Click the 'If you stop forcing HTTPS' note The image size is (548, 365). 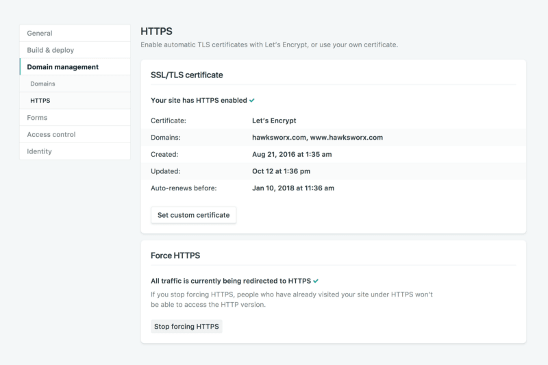coord(292,299)
